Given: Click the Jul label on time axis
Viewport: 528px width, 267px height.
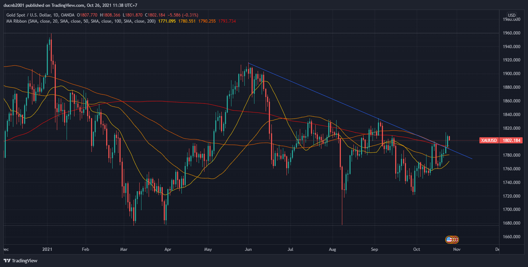Looking at the screenshot, I should click(x=290, y=249).
